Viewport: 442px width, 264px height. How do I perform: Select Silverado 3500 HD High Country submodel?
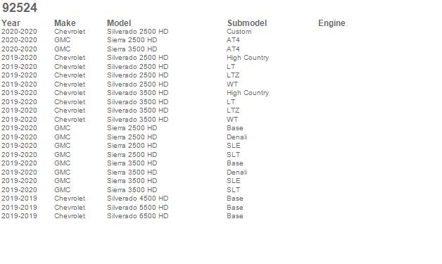(248, 93)
